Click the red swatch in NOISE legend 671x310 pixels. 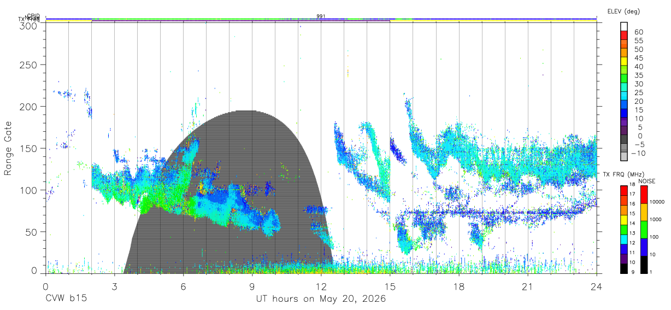point(644,195)
